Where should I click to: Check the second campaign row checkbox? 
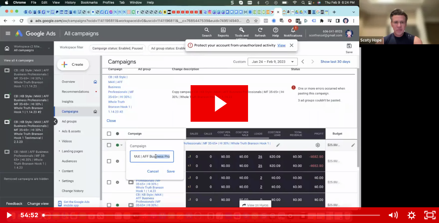click(109, 161)
